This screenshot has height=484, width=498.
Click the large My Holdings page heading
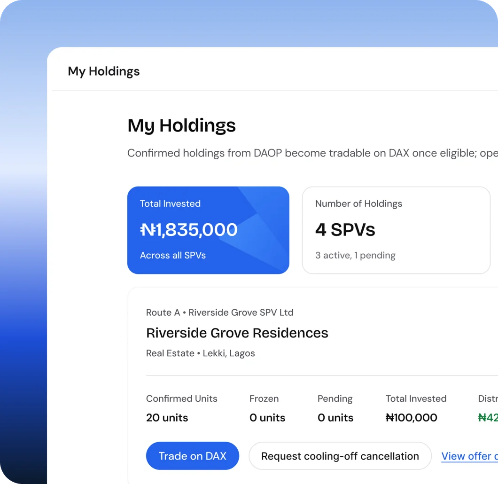point(181,125)
